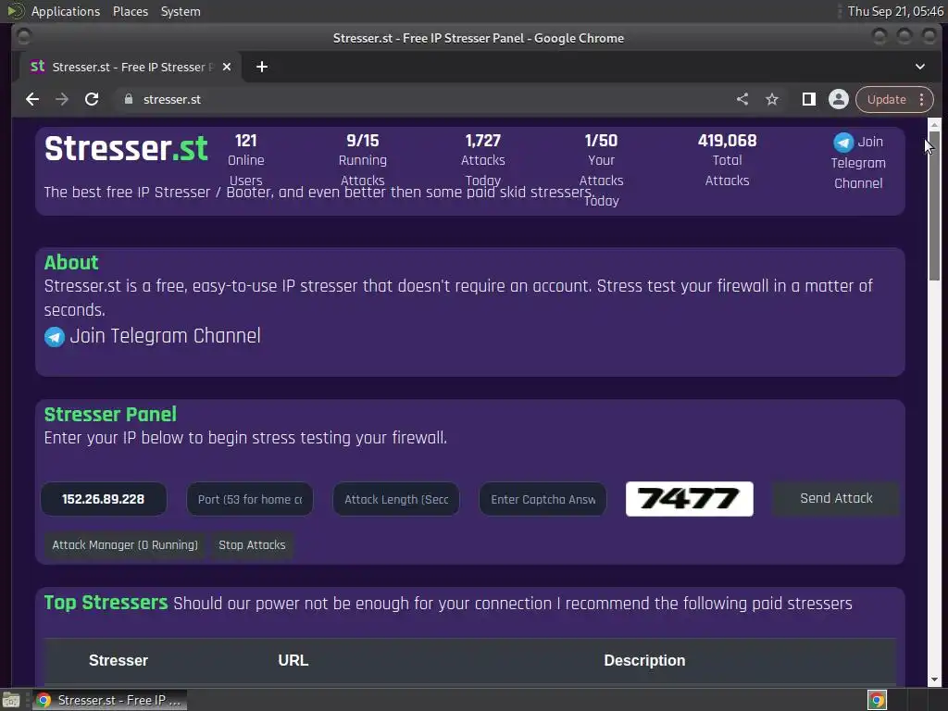Share this page using the share icon
Viewport: 948px width, 711px height.
point(742,99)
